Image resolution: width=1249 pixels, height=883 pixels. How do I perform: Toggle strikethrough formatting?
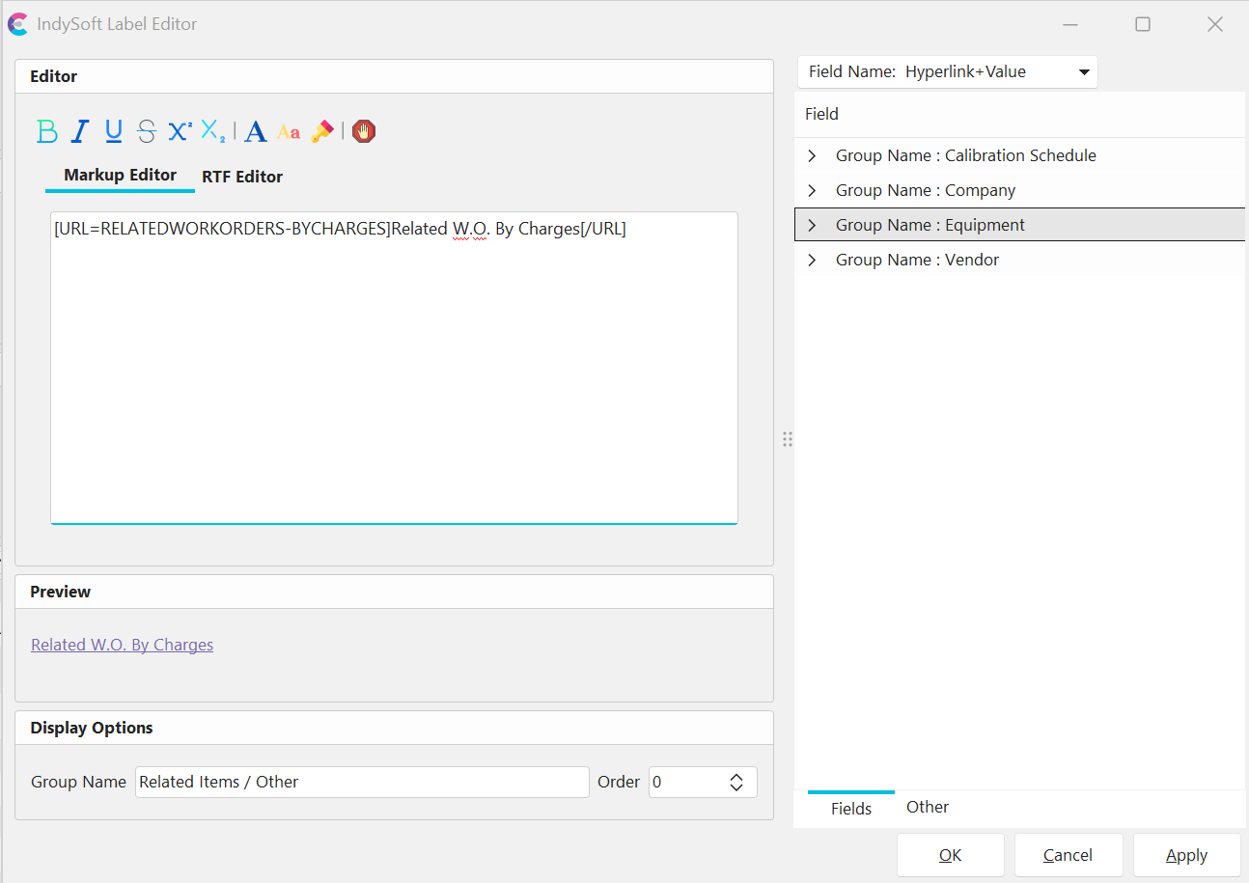pyautogui.click(x=147, y=131)
